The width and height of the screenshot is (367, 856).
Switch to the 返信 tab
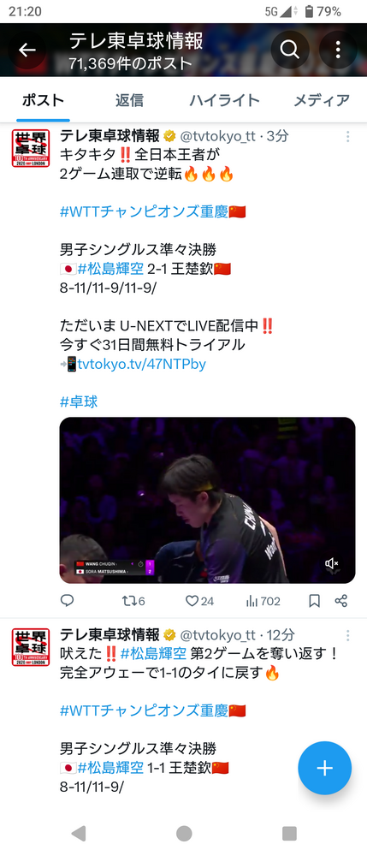[129, 100]
